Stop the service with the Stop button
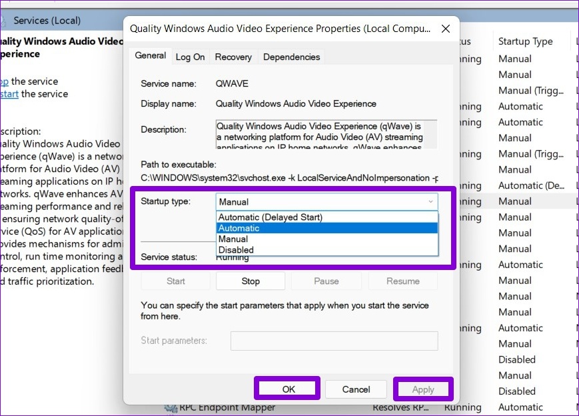Image resolution: width=579 pixels, height=416 pixels. (x=251, y=281)
